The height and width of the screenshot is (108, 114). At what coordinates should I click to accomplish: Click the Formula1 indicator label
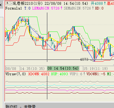13,8
